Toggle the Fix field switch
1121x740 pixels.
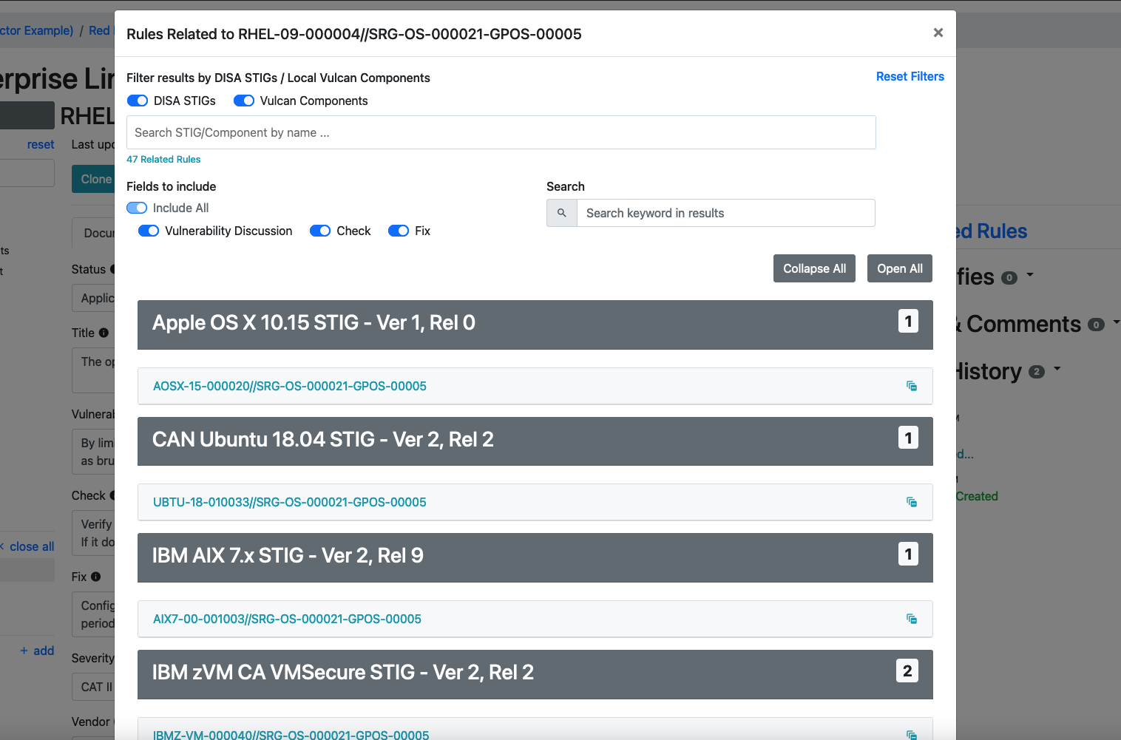point(399,231)
